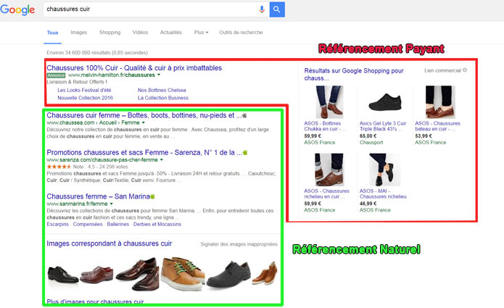Open the Chaussures femme – San Marina result
504x308 pixels.
click(99, 196)
